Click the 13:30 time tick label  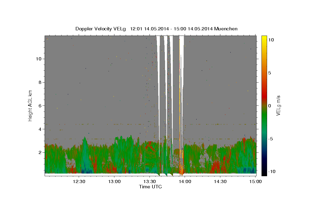click(x=150, y=181)
